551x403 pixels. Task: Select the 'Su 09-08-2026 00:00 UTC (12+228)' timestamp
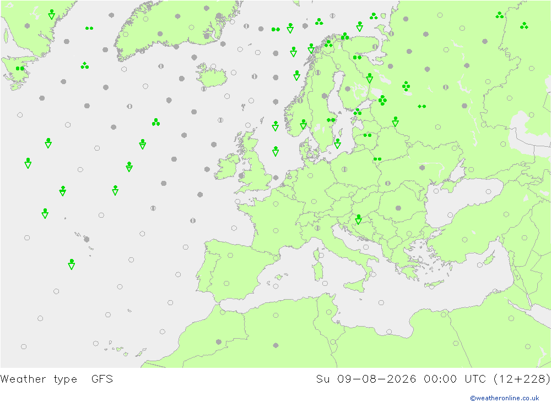433,379
